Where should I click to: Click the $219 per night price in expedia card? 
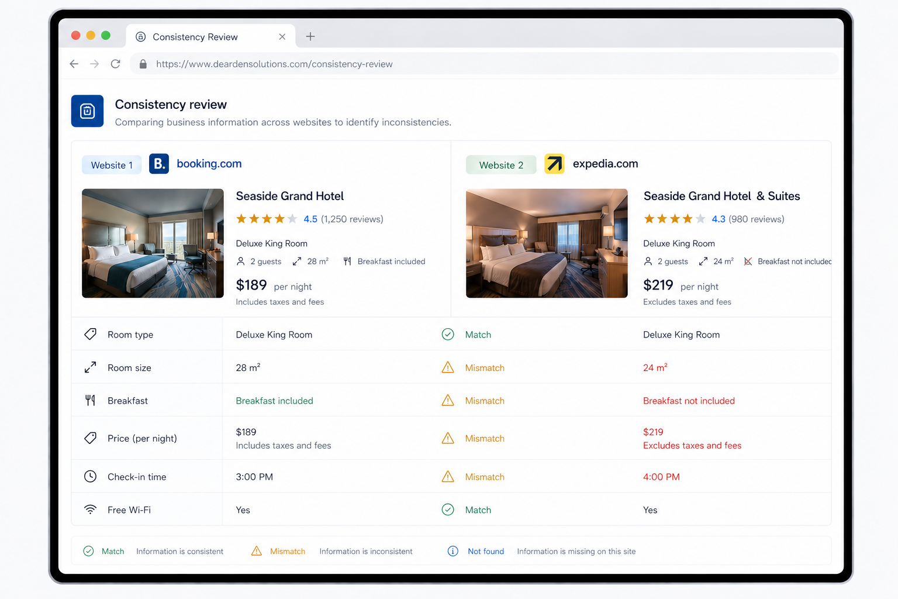pyautogui.click(x=681, y=285)
